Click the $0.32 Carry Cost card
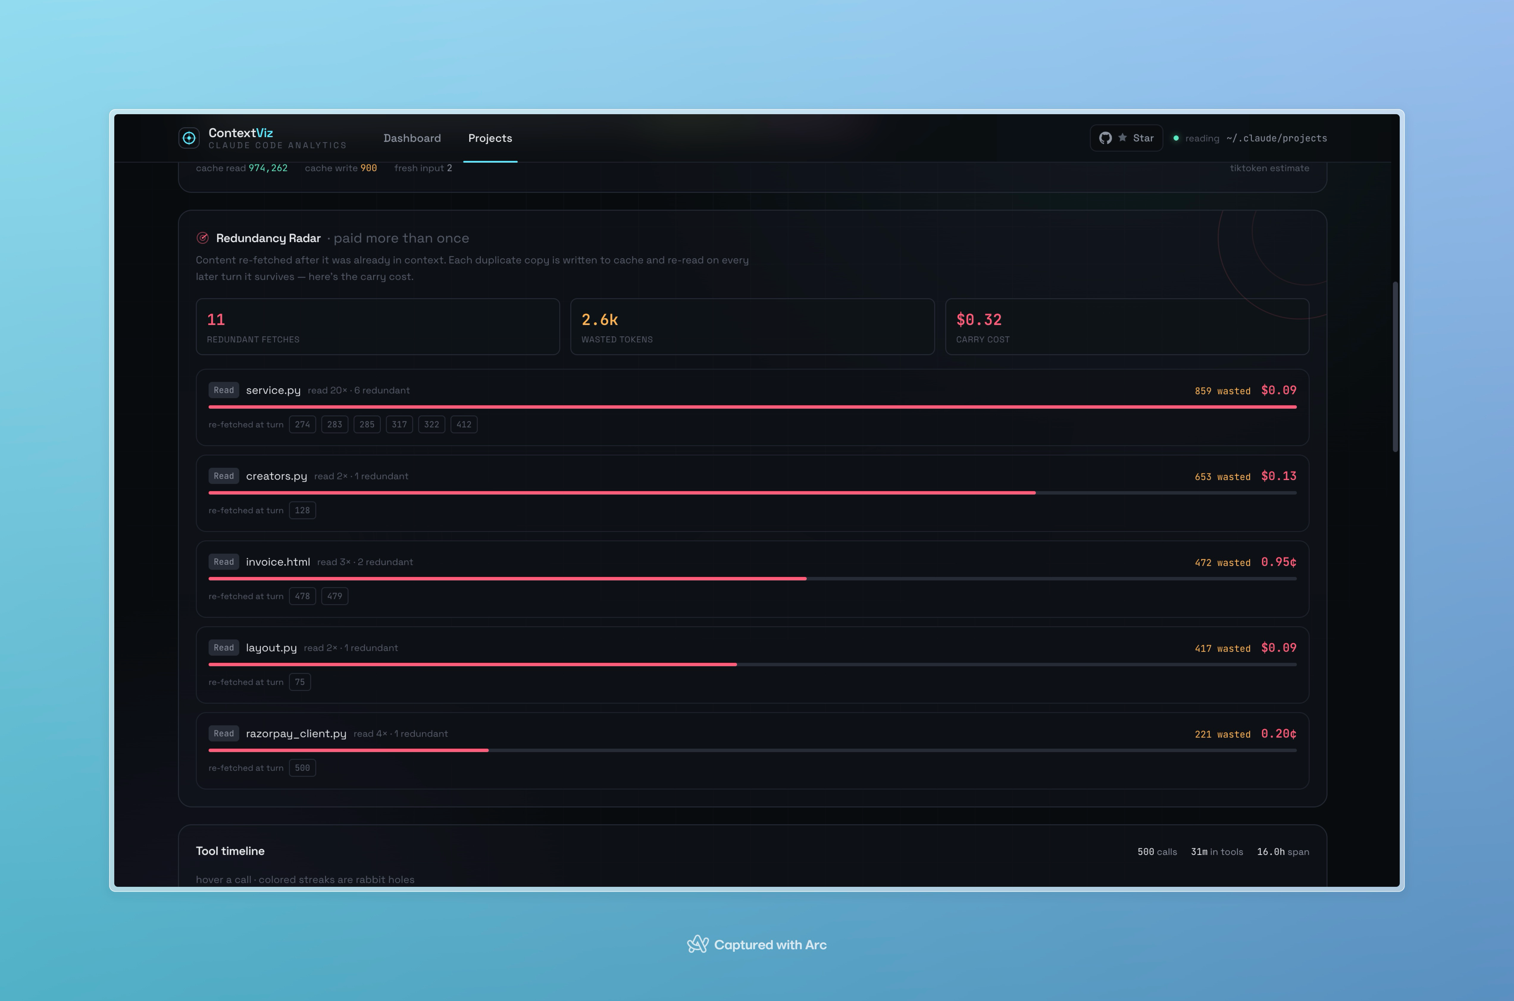Viewport: 1514px width, 1001px height. pos(1127,326)
